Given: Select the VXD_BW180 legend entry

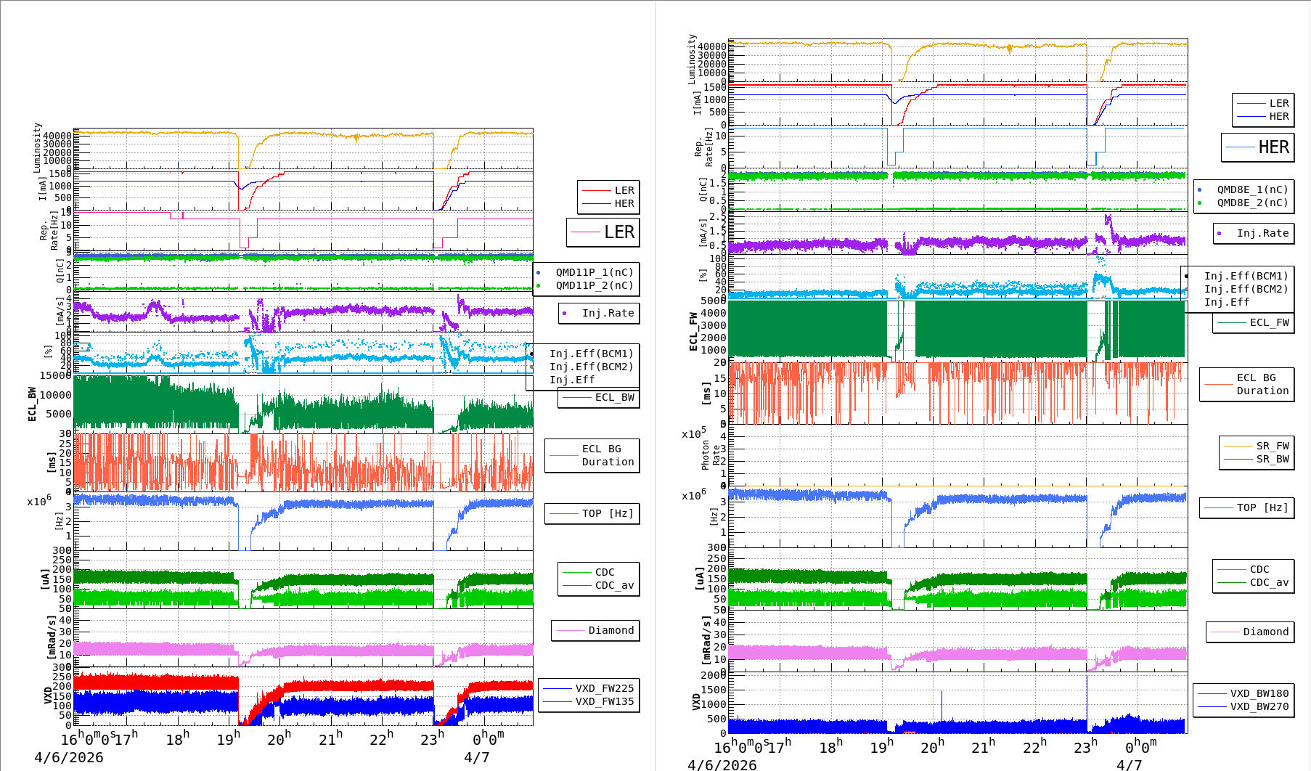Looking at the screenshot, I should pos(1259,693).
